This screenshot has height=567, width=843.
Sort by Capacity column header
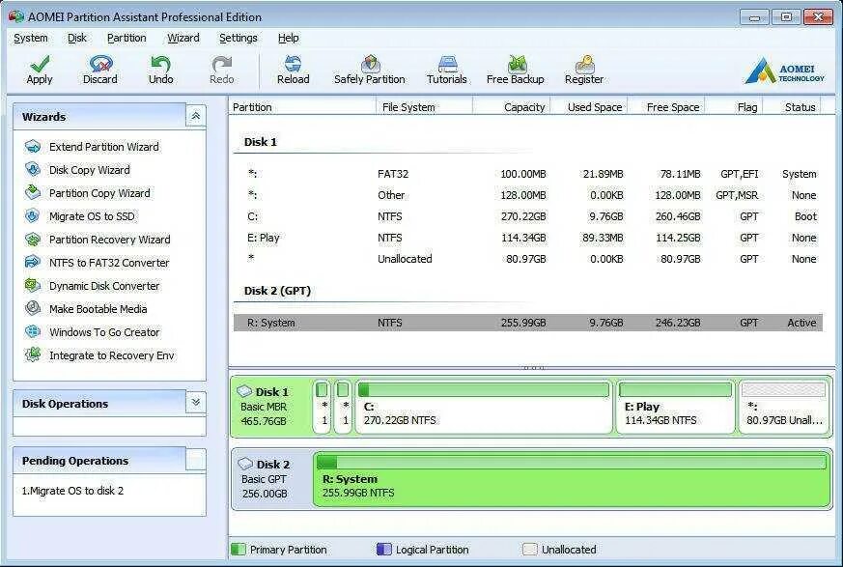coord(511,107)
